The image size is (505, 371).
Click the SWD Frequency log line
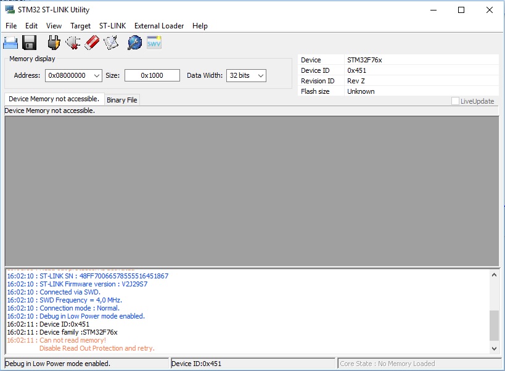point(64,300)
